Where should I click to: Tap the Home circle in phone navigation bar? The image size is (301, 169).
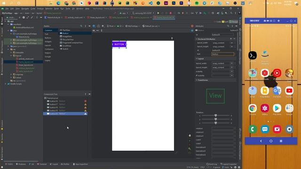(x=271, y=141)
